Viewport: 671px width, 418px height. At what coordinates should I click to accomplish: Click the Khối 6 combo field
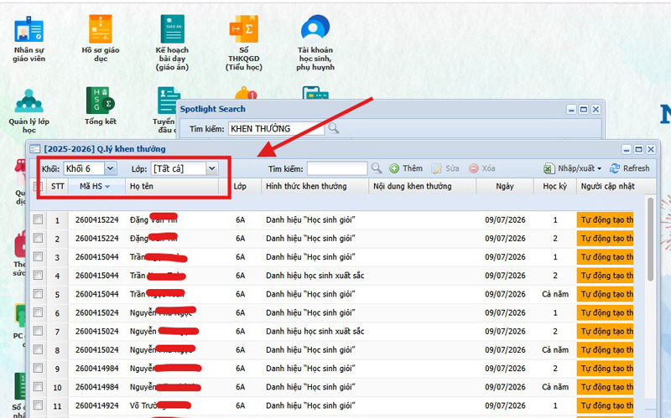click(84, 168)
